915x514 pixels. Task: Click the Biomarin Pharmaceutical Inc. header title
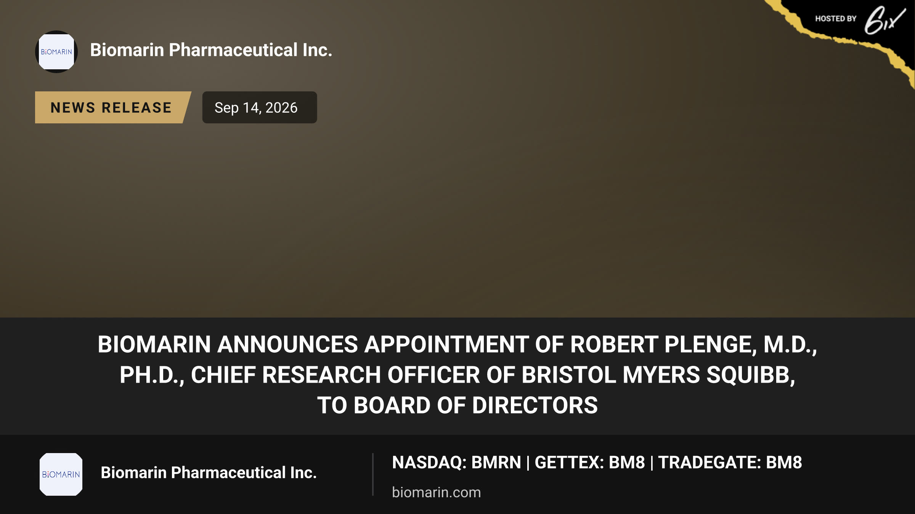pos(211,50)
